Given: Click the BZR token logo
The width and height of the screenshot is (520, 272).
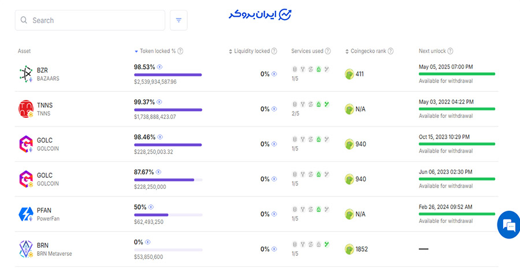Looking at the screenshot, I should coord(26,74).
